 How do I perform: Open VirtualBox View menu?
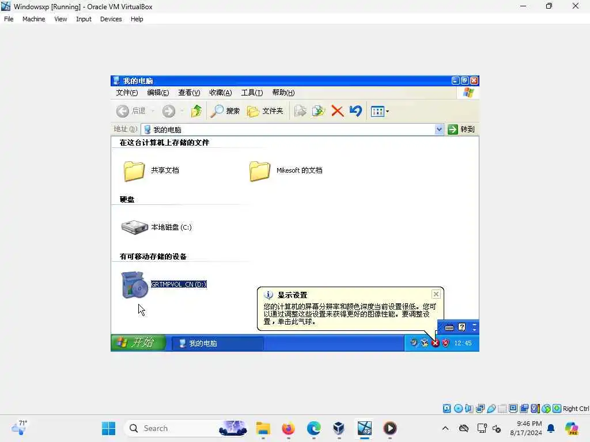(60, 19)
